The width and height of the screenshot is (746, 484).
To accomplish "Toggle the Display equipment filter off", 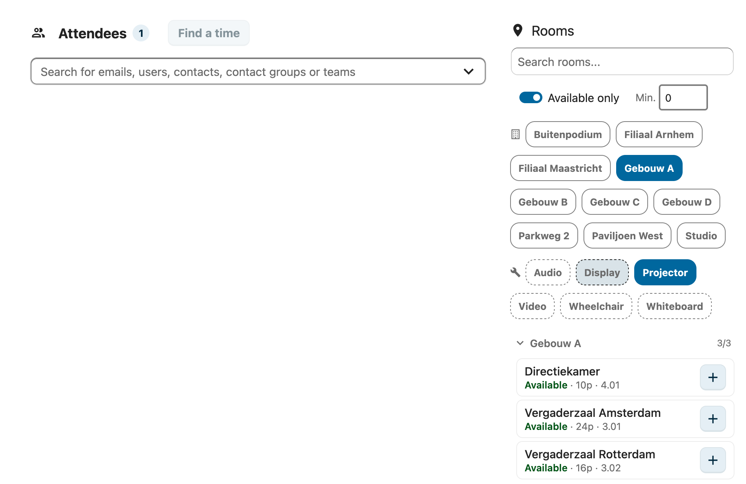I will [602, 272].
